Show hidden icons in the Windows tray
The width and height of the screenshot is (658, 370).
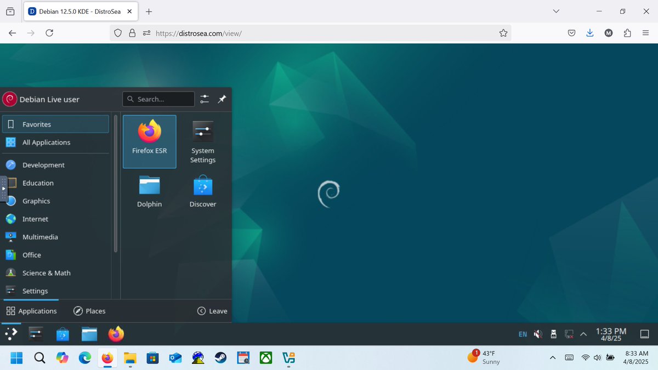(x=553, y=358)
